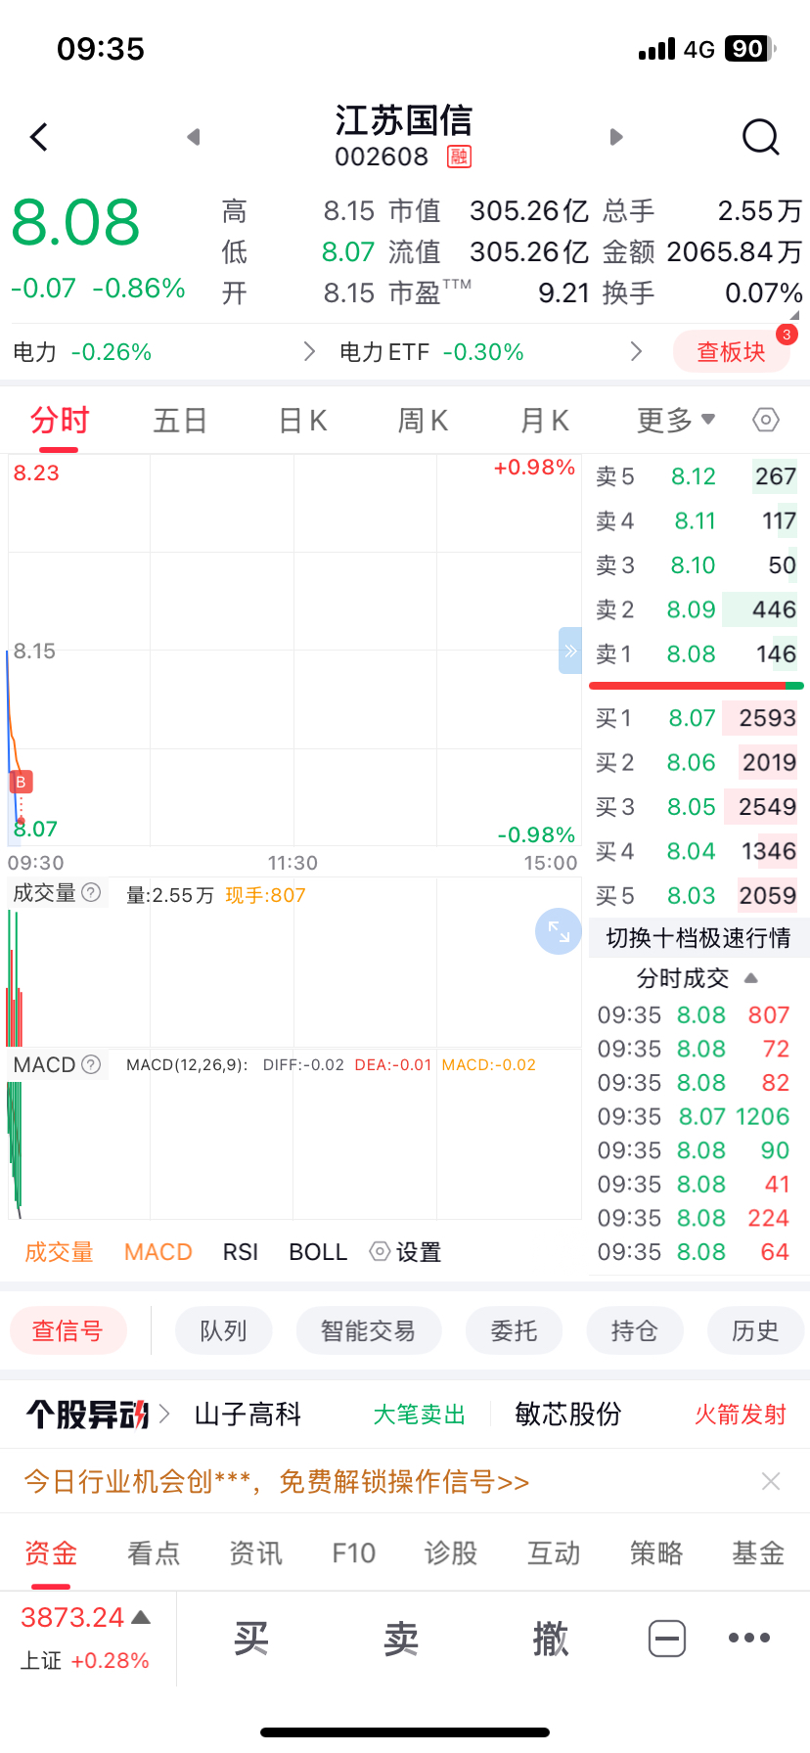Screen dimensions: 810x1753
Task: Switch to 互动 tab
Action: tap(554, 1552)
